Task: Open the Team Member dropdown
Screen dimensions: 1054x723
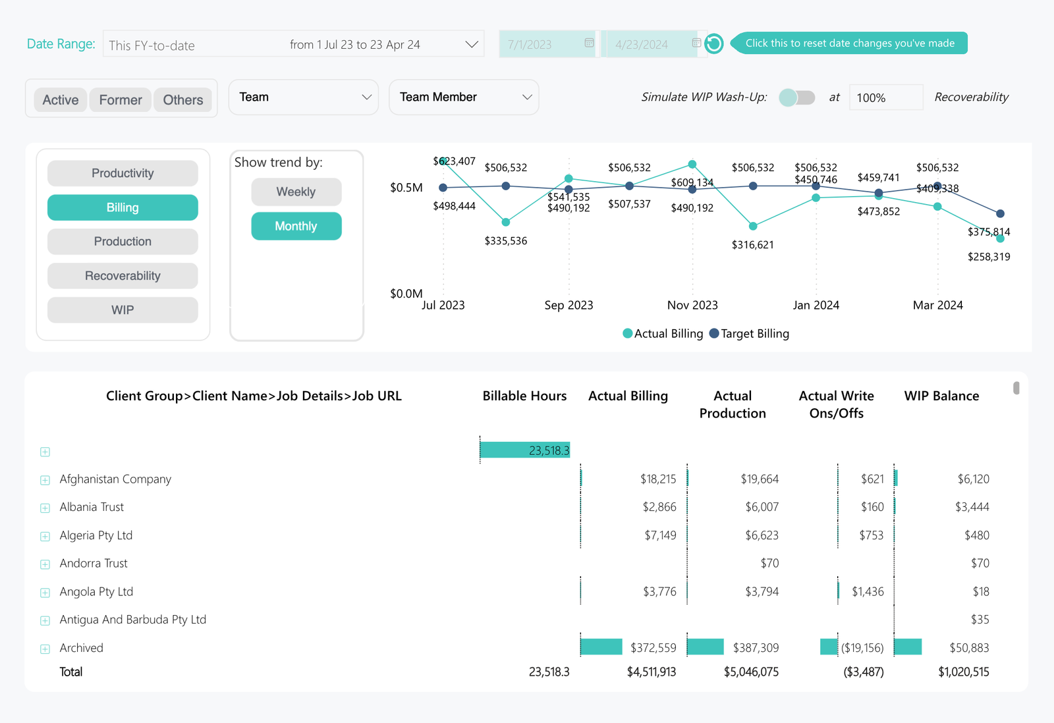Action: pyautogui.click(x=464, y=97)
